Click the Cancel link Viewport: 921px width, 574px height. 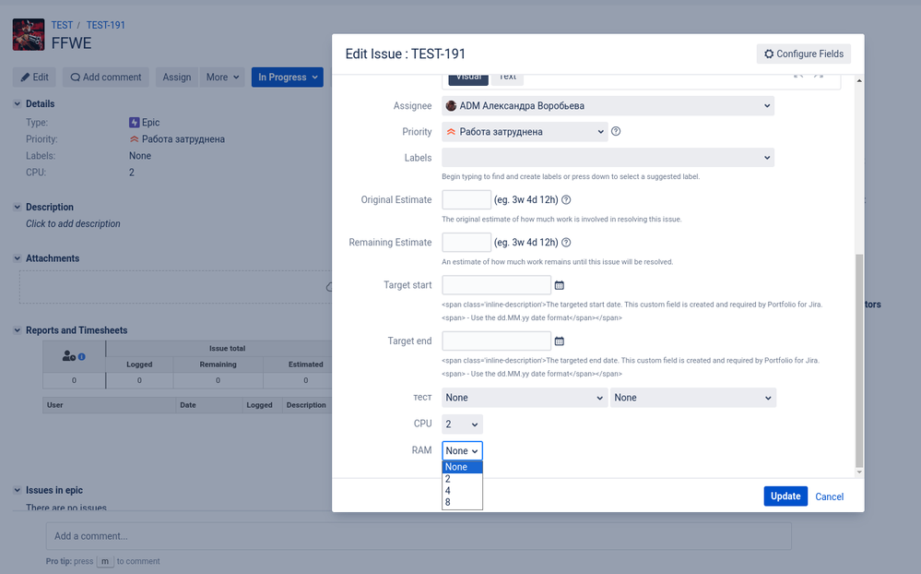[x=830, y=497]
